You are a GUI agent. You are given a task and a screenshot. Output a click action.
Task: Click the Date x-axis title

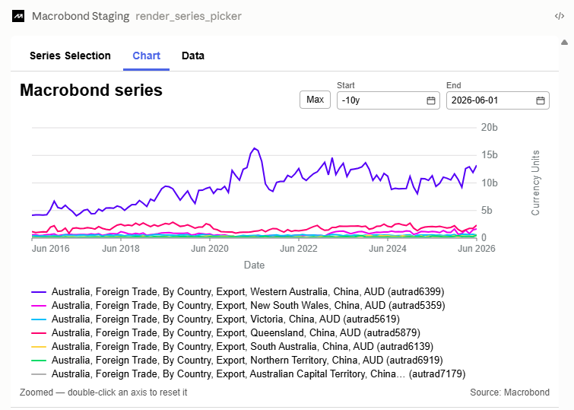[254, 265]
